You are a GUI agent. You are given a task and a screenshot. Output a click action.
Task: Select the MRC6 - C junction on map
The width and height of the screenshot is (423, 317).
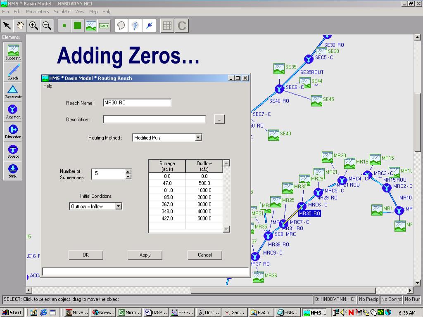point(302,206)
